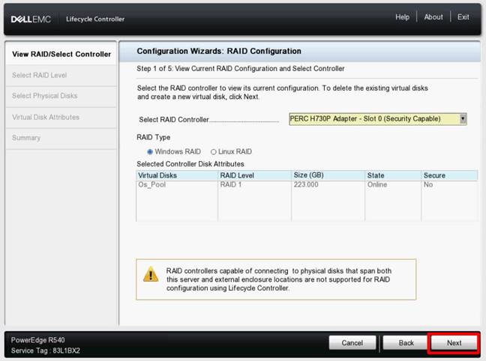Screen dimensions: 486x361
Task: Click the Lifecycle Controller title text
Action: (95, 19)
